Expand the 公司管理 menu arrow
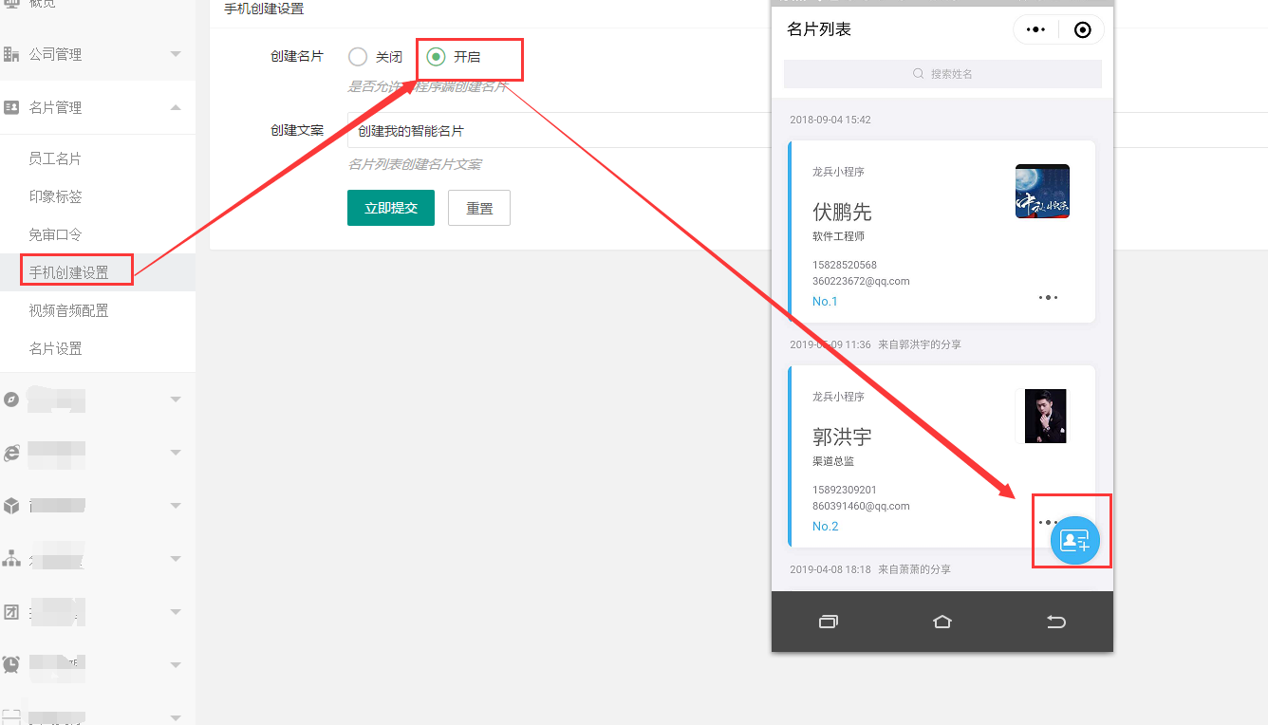 point(176,54)
